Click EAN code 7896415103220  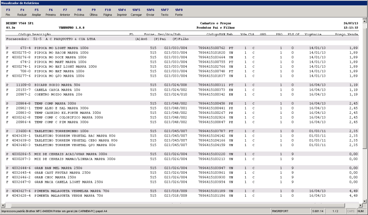pyautogui.click(x=211, y=154)
